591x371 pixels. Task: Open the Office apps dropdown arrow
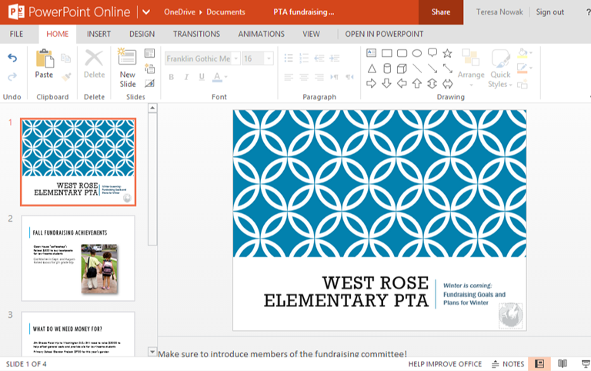point(145,12)
